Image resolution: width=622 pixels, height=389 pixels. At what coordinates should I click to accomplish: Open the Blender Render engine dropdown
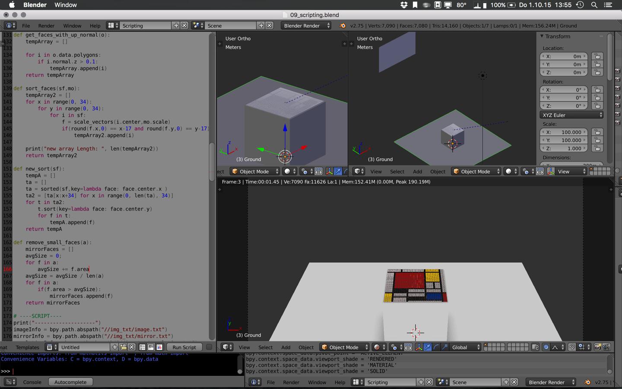pyautogui.click(x=306, y=26)
